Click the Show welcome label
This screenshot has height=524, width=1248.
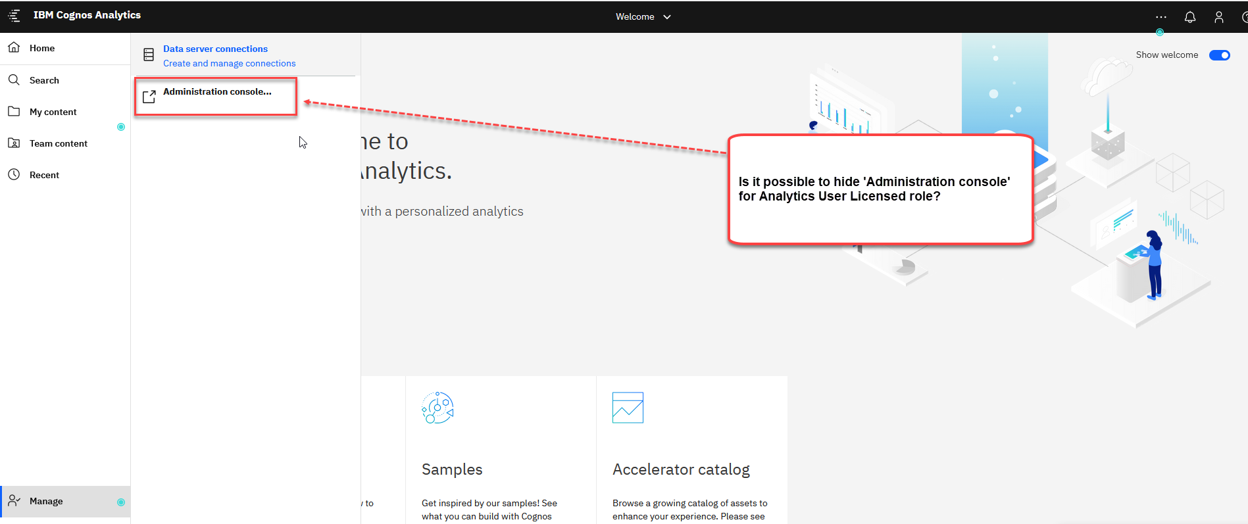pyautogui.click(x=1167, y=55)
